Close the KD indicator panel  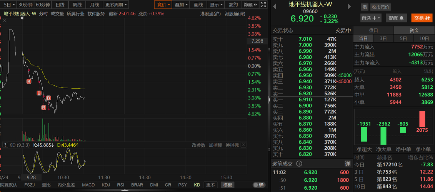pos(243,145)
